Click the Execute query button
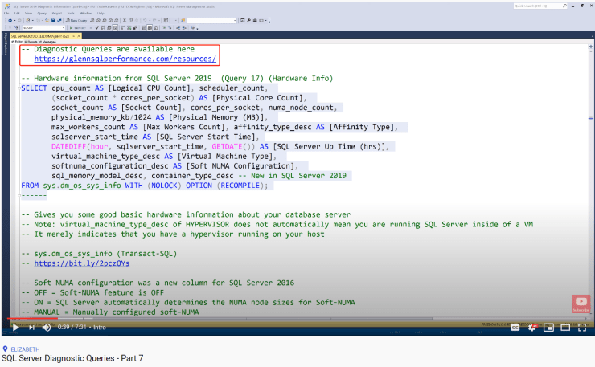The width and height of the screenshot is (595, 367). pyautogui.click(x=77, y=27)
